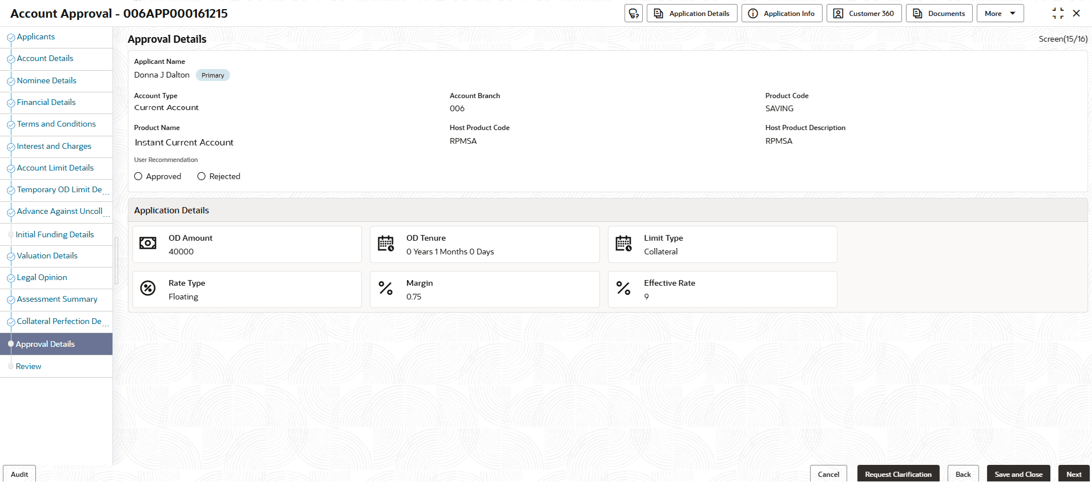Click the Interest and Charges checkmark icon
1092x482 pixels.
11,147
